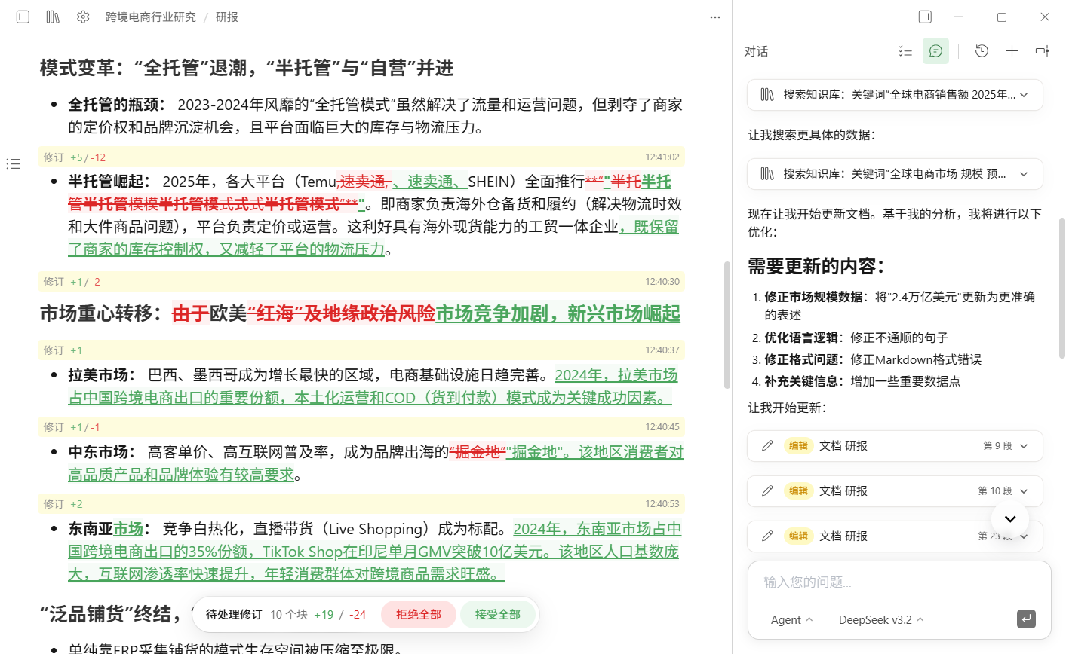Start a new conversation
Viewport: 1066px width, 654px height.
pyautogui.click(x=1012, y=51)
